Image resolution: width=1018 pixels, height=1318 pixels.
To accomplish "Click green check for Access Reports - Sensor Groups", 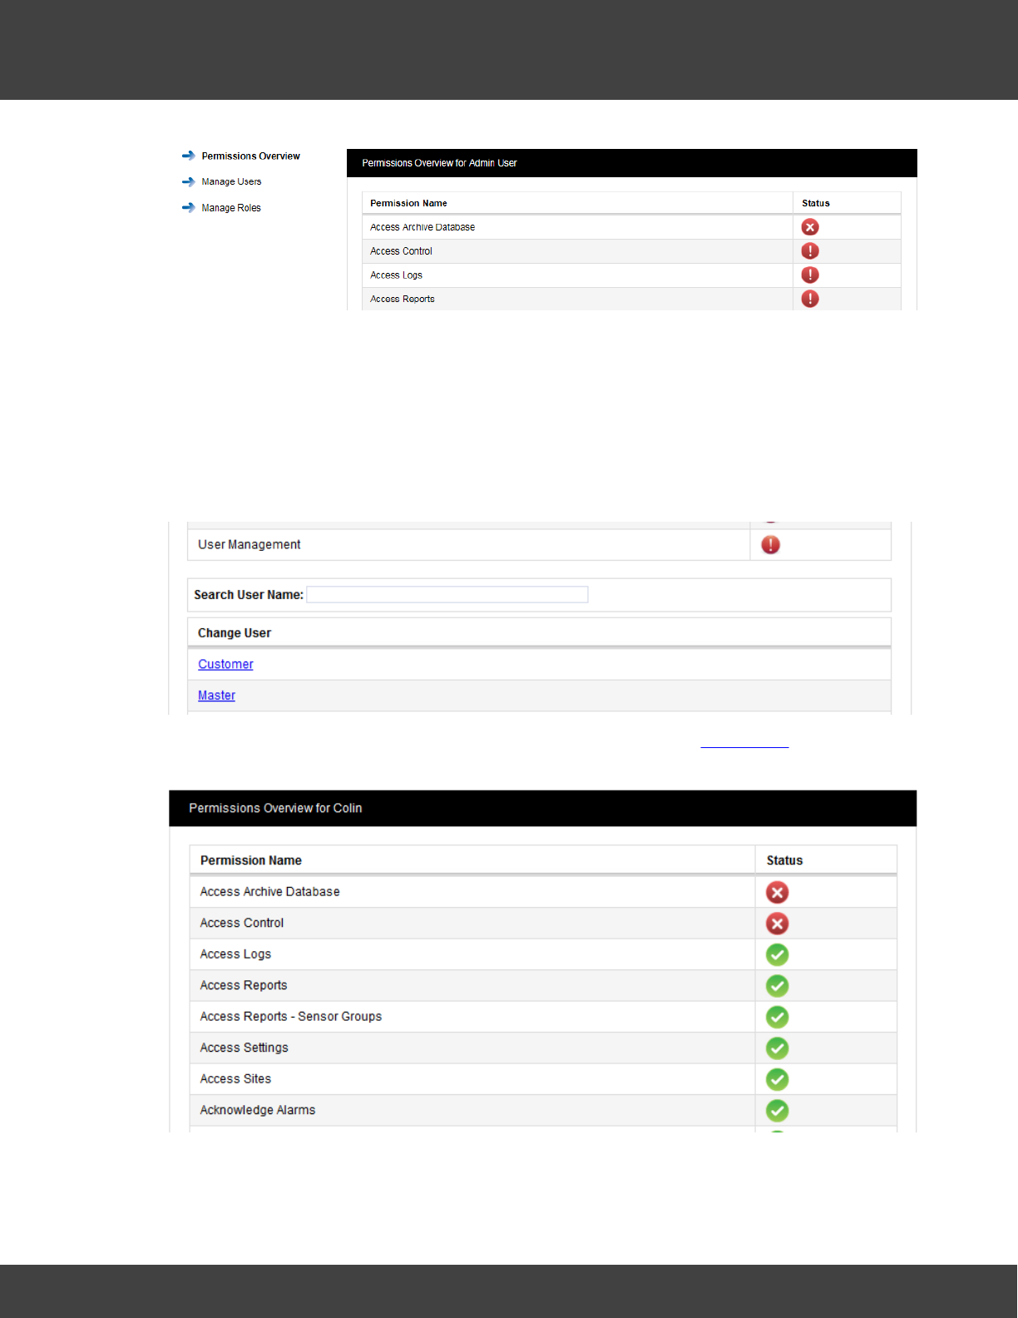I will click(x=778, y=1018).
